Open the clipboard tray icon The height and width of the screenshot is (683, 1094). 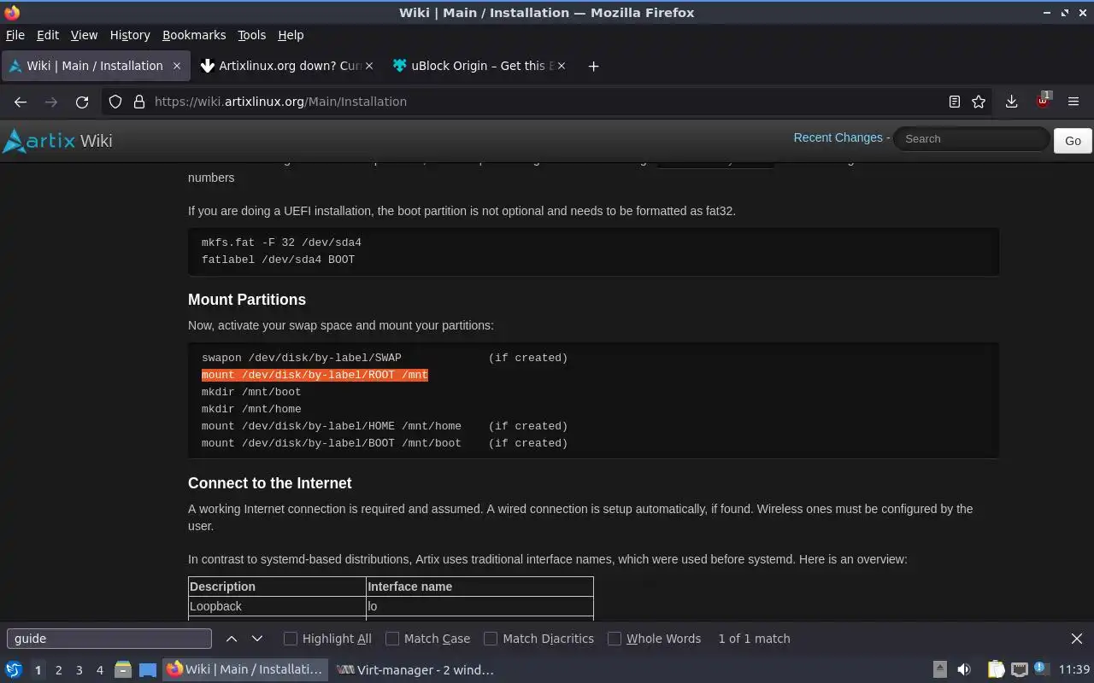click(x=996, y=670)
